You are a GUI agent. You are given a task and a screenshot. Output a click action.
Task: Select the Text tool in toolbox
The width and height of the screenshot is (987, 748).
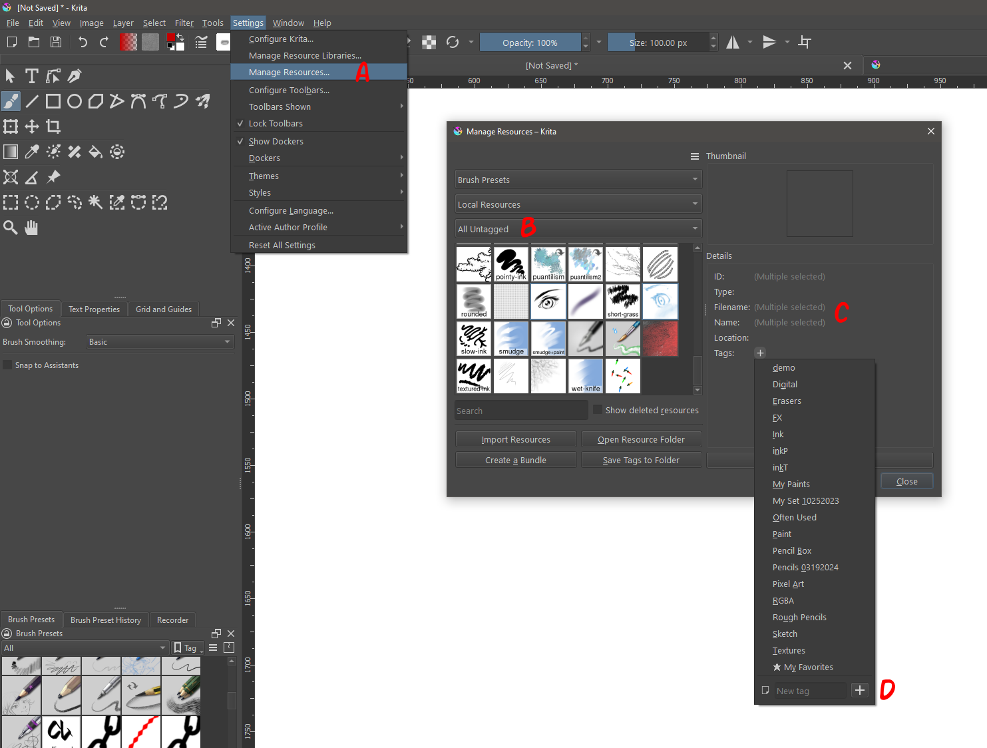click(31, 76)
